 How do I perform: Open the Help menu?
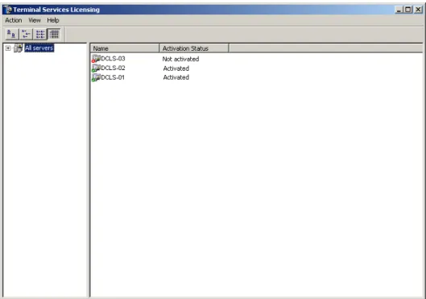pos(53,20)
